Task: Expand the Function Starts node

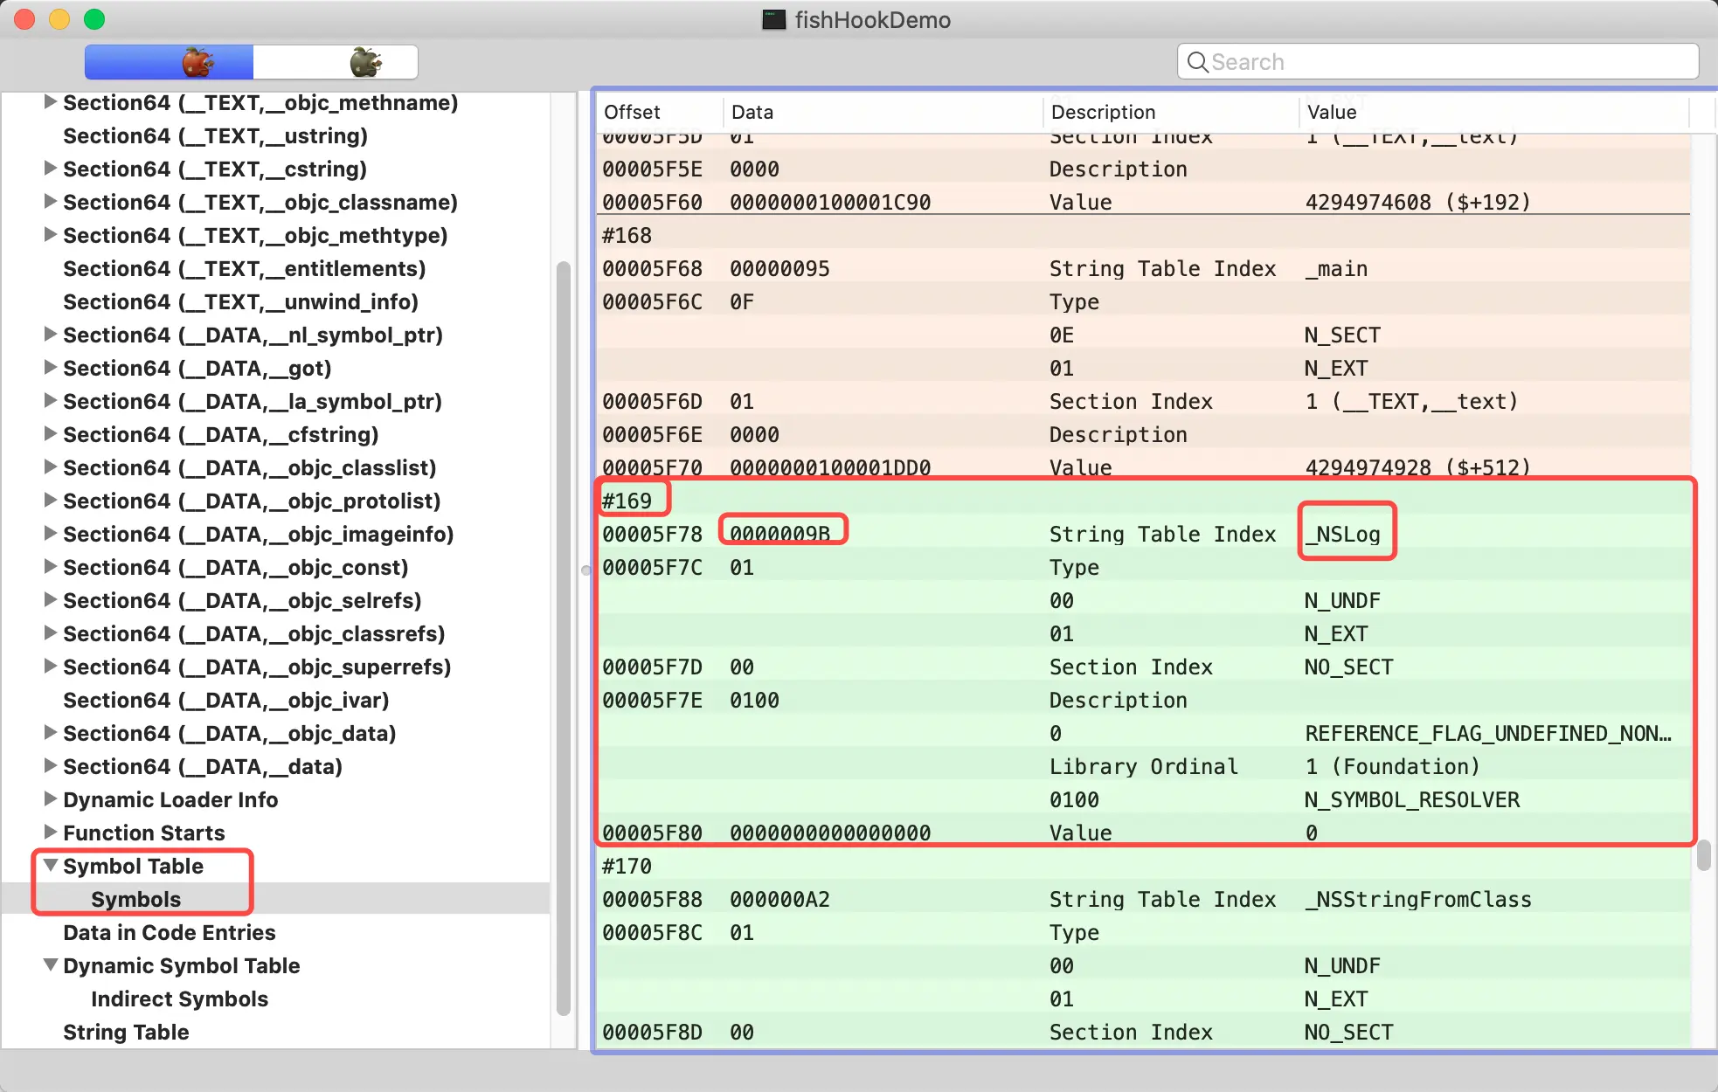Action: 51,833
